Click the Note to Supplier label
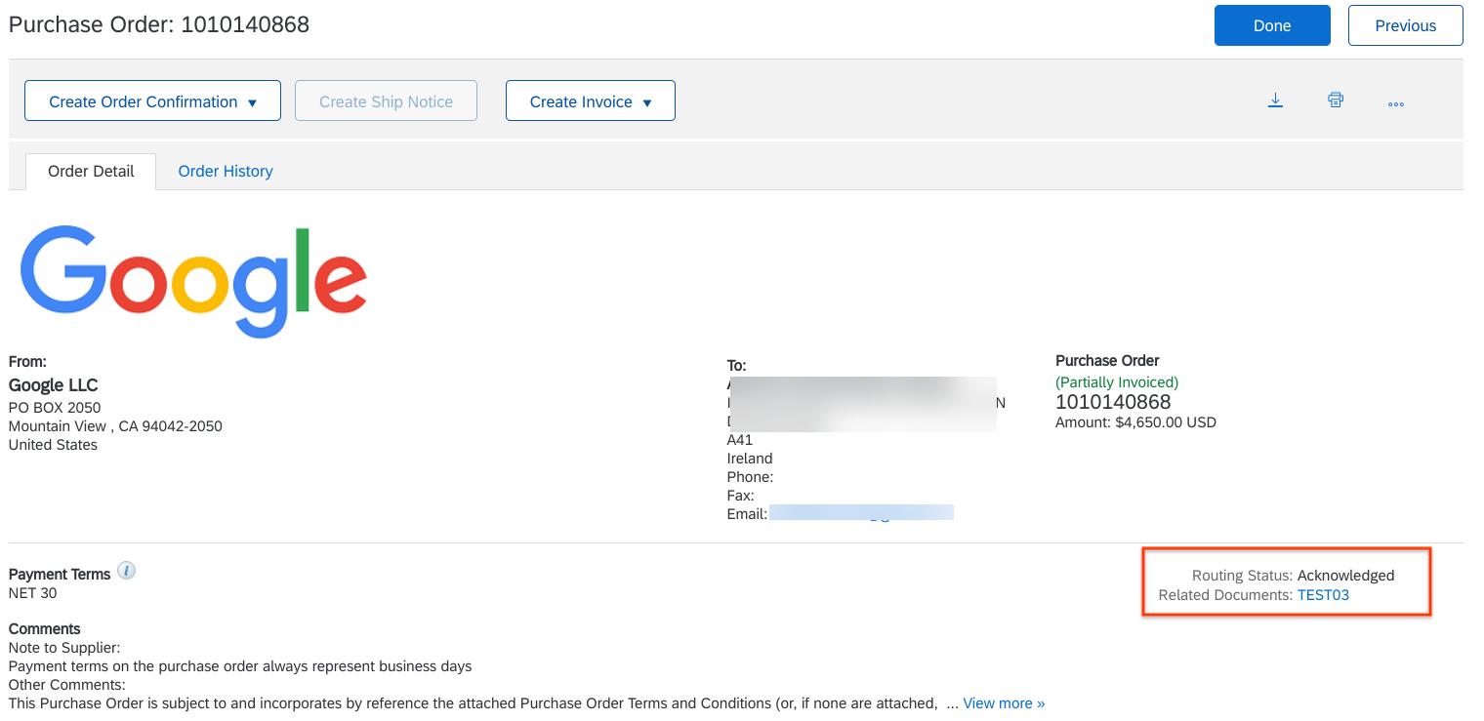1484x721 pixels. tap(64, 647)
